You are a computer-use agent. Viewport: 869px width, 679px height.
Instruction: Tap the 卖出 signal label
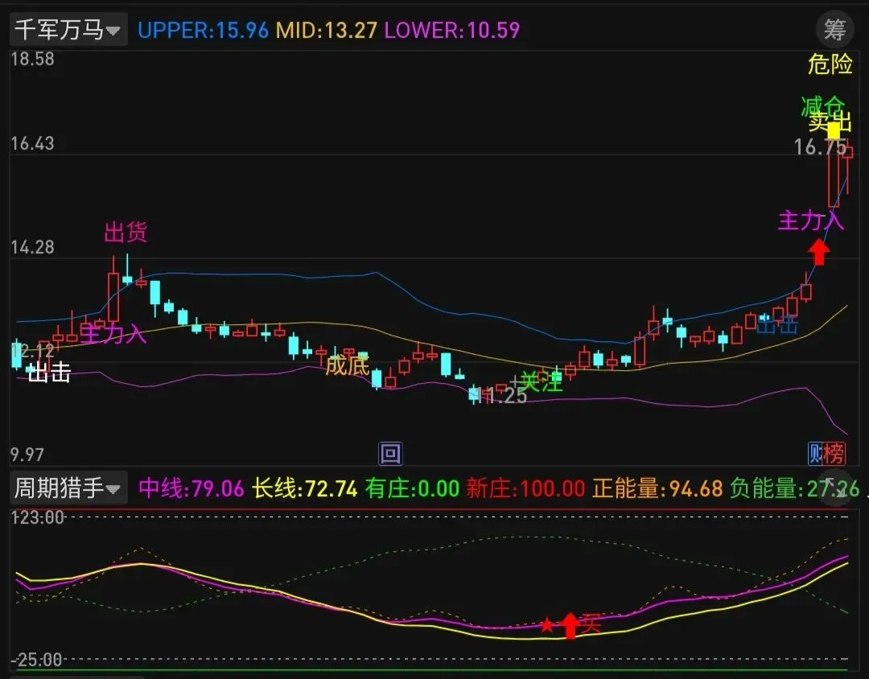coord(830,121)
